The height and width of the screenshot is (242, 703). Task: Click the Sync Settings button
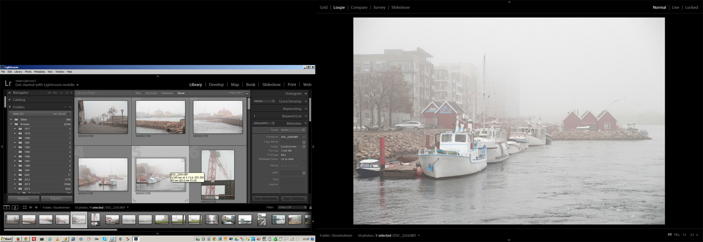294,198
